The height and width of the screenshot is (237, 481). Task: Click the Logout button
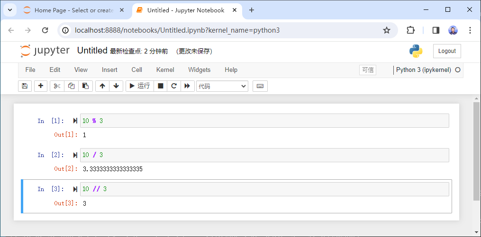click(x=447, y=51)
